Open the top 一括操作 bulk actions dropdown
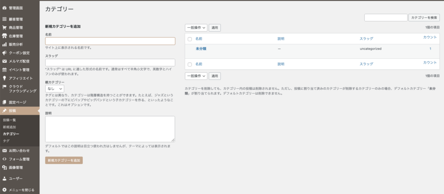 196,28
